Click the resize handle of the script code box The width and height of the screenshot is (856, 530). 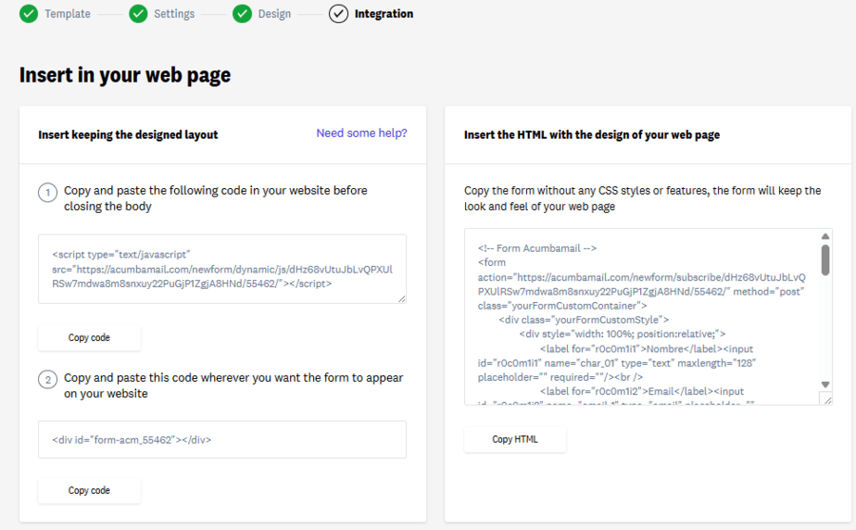click(401, 298)
